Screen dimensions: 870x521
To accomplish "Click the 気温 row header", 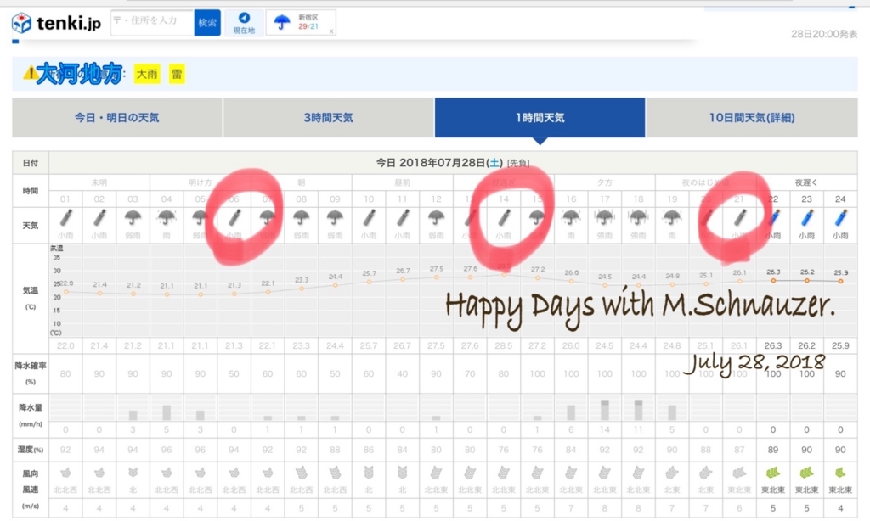I will 31,297.
